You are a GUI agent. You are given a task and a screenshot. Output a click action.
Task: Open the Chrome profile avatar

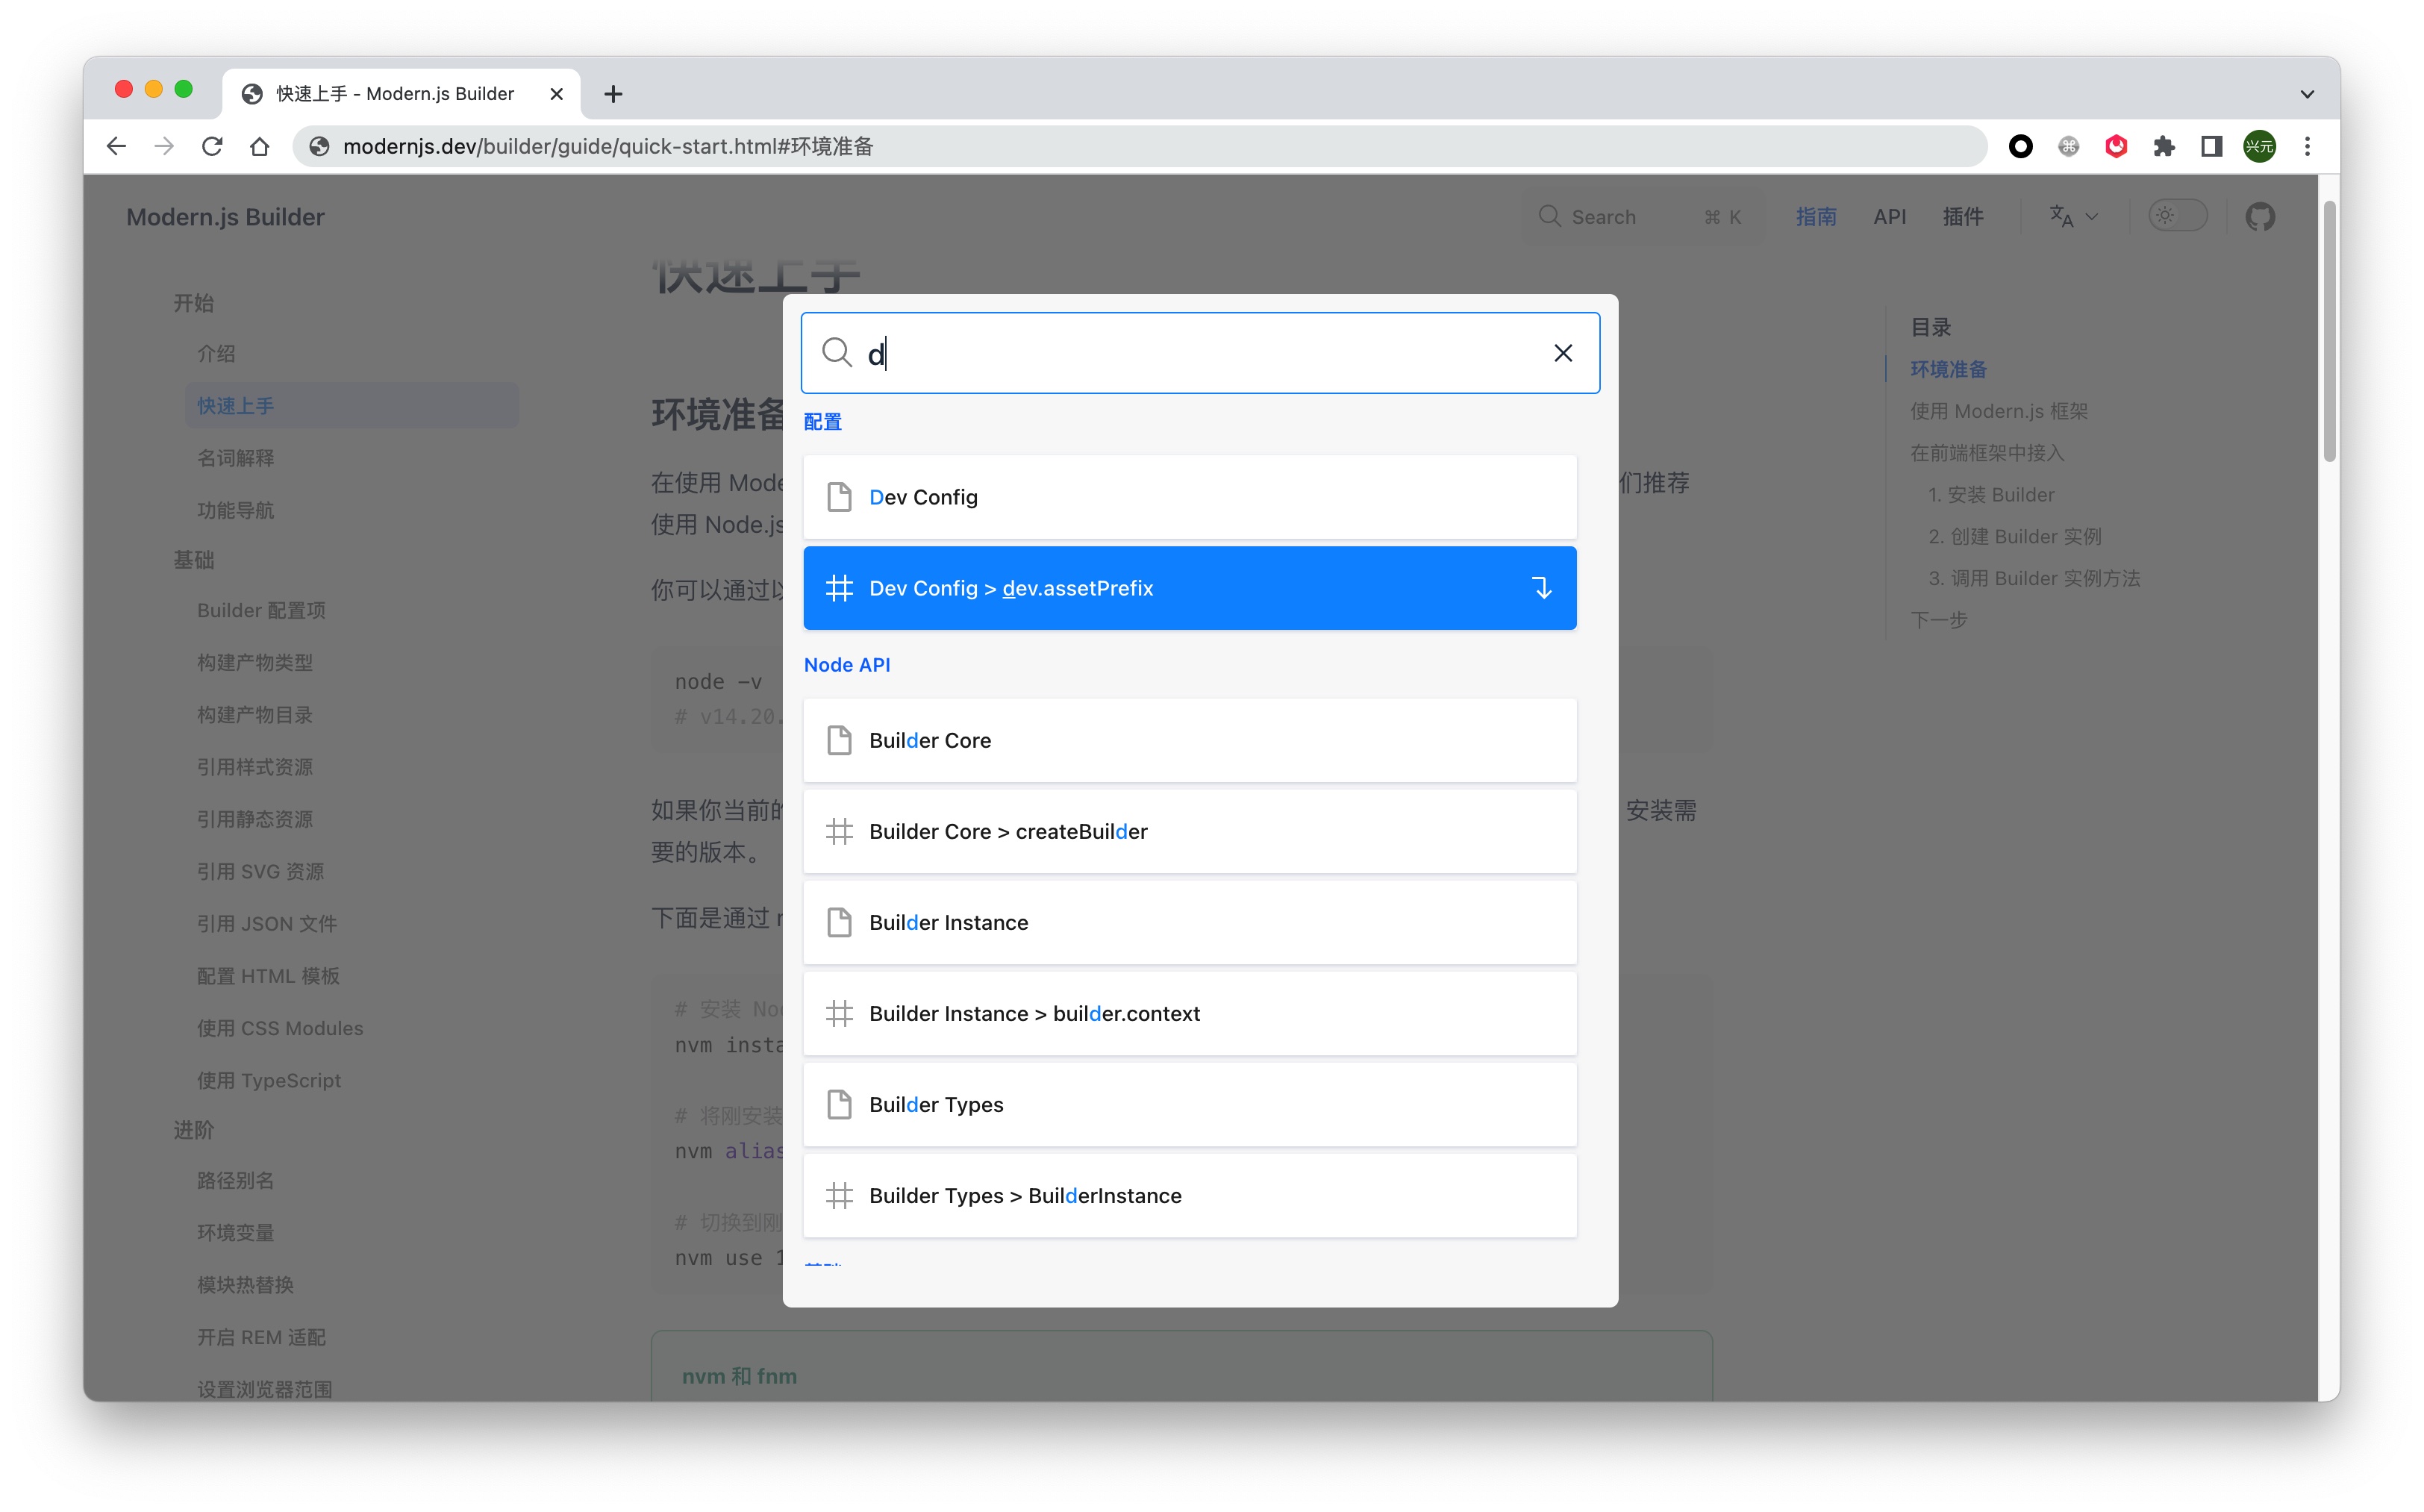pos(2260,146)
